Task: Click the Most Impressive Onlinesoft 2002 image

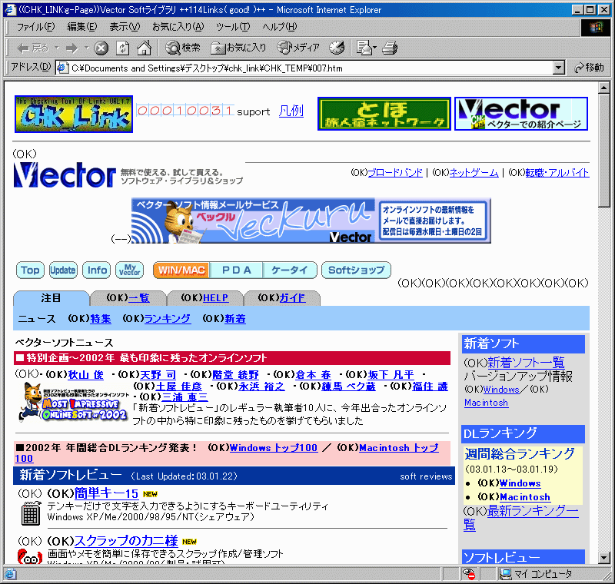Action: (74, 403)
